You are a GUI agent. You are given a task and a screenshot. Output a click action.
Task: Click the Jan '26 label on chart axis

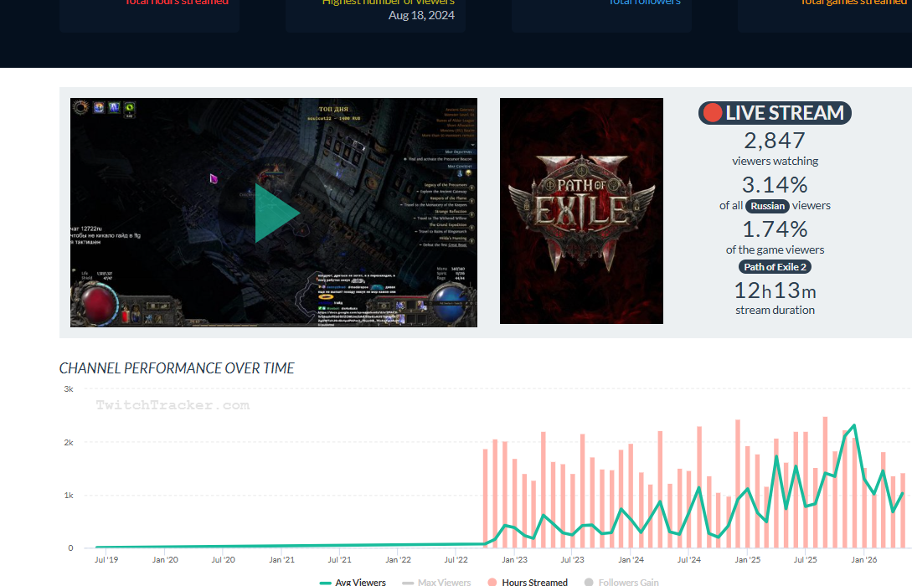pyautogui.click(x=863, y=559)
